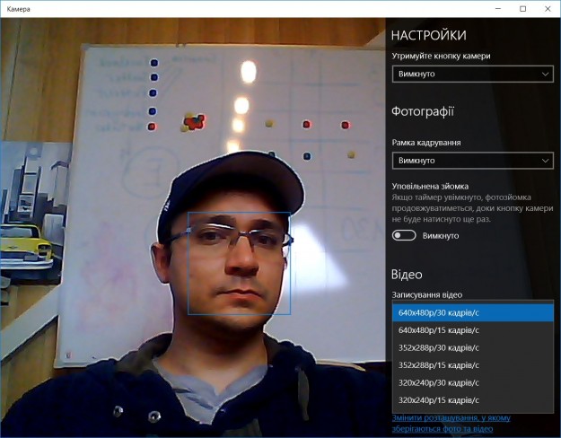Click the chevron arrow of the camera button hold dropdown
Viewport: 561px width, 438px height.
tap(544, 74)
